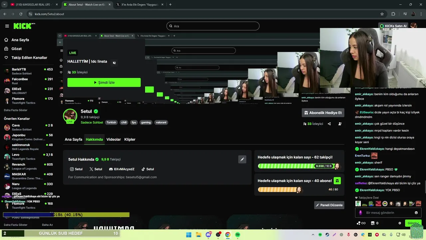Screen dimensions: 426x240
Task: Open Revanch recommended channel
Action: (x=28, y=166)
